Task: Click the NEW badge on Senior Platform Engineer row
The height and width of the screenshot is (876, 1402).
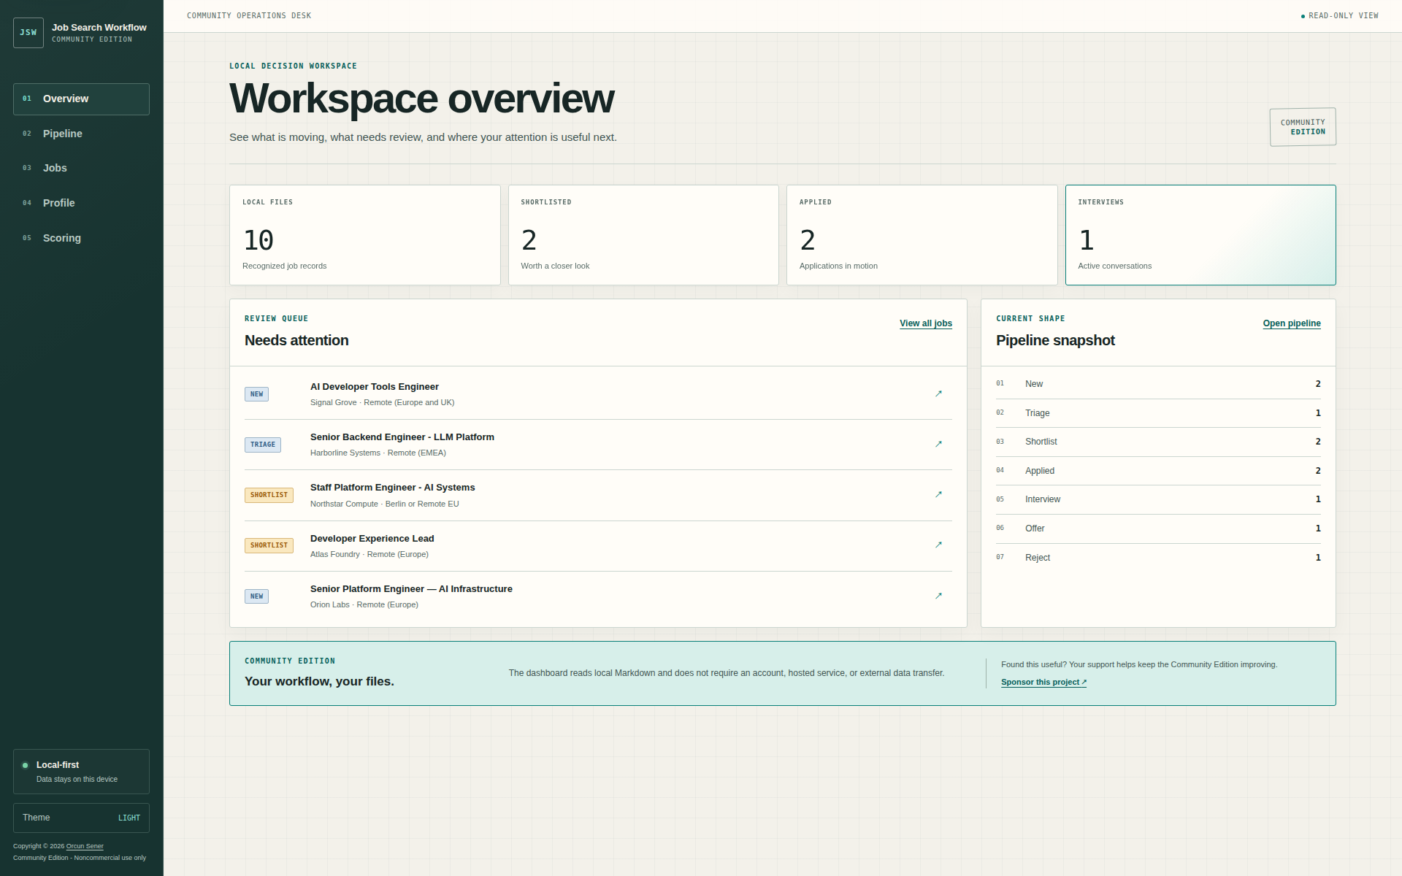Action: 256,596
